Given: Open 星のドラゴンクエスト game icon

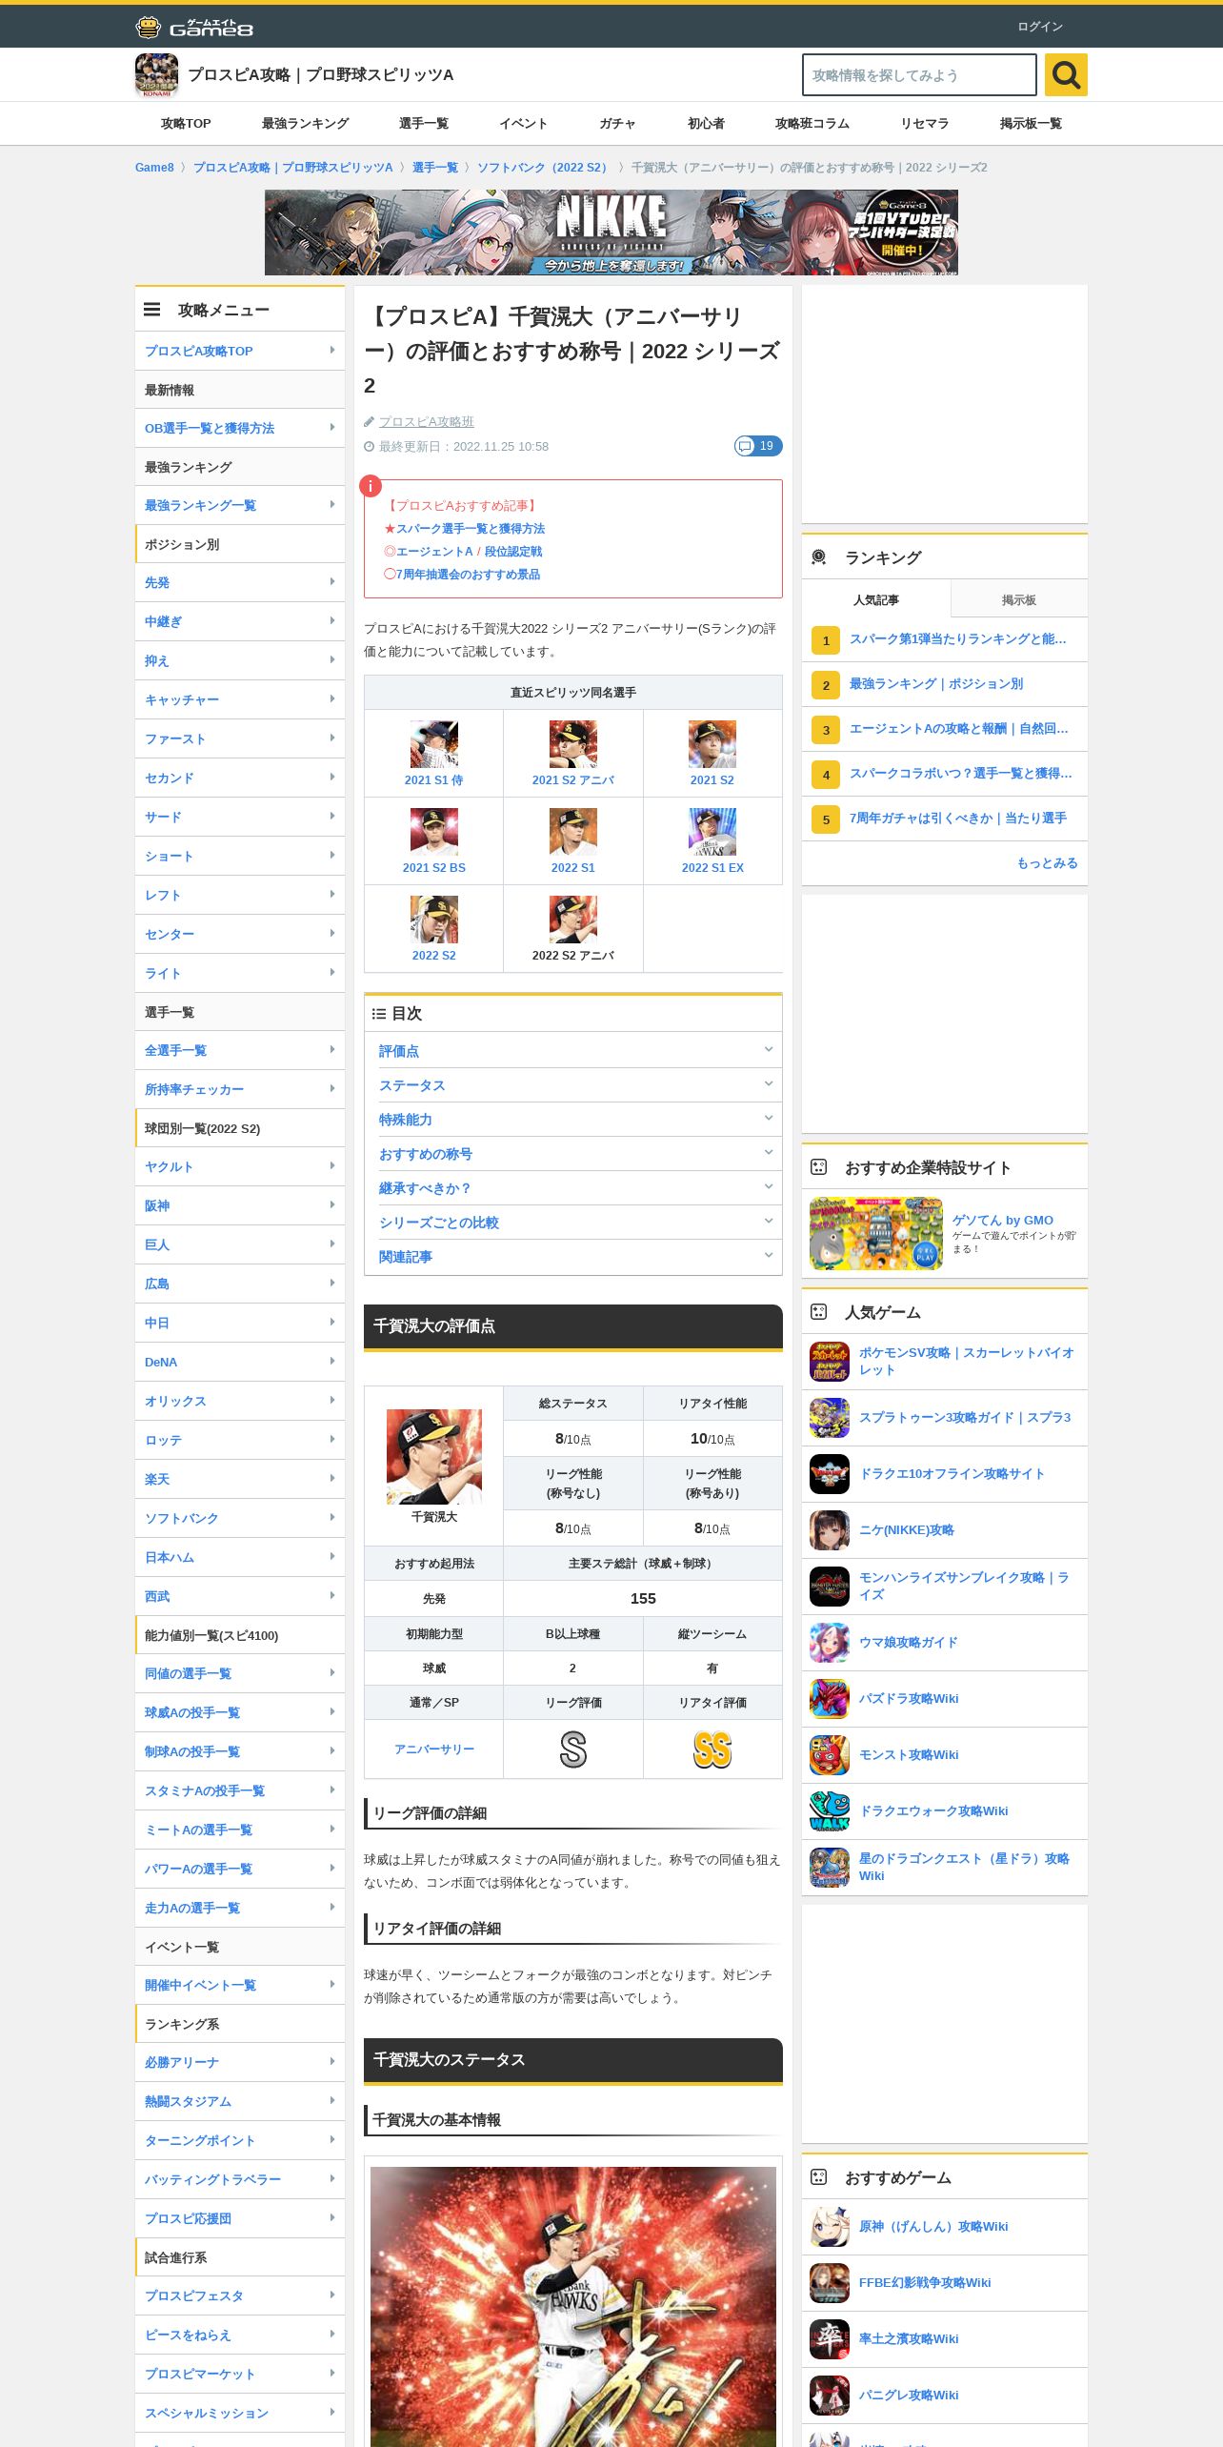Looking at the screenshot, I should pyautogui.click(x=830, y=1868).
